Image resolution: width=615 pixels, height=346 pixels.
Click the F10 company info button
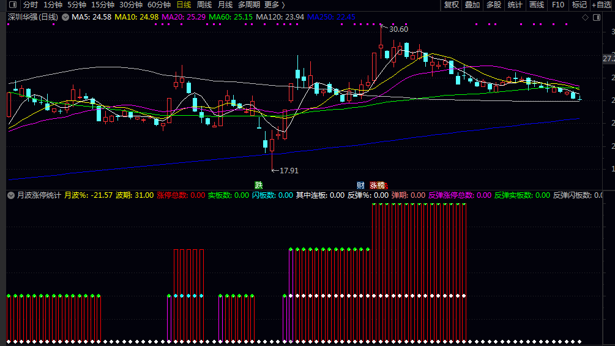click(558, 5)
